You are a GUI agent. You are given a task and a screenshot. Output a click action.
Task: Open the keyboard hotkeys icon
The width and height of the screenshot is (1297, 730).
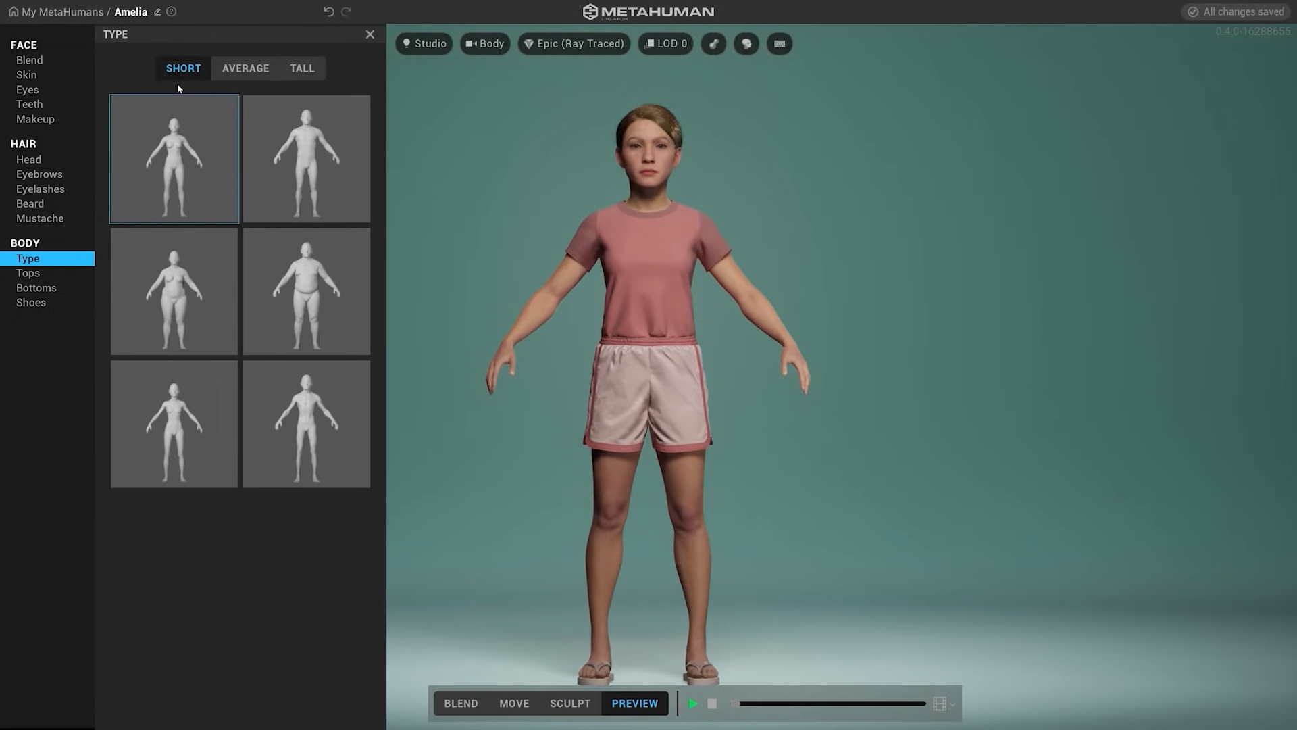coord(780,44)
